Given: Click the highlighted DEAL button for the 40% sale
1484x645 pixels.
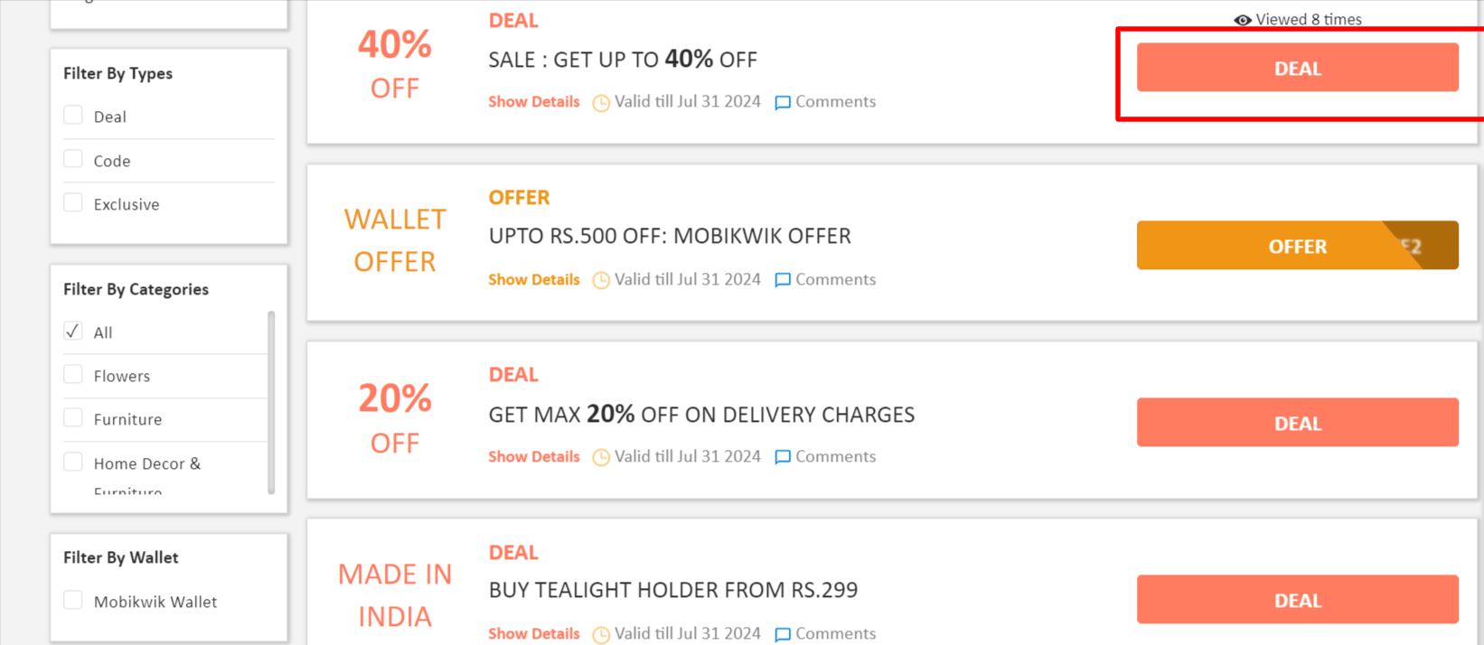Looking at the screenshot, I should 1297,68.
